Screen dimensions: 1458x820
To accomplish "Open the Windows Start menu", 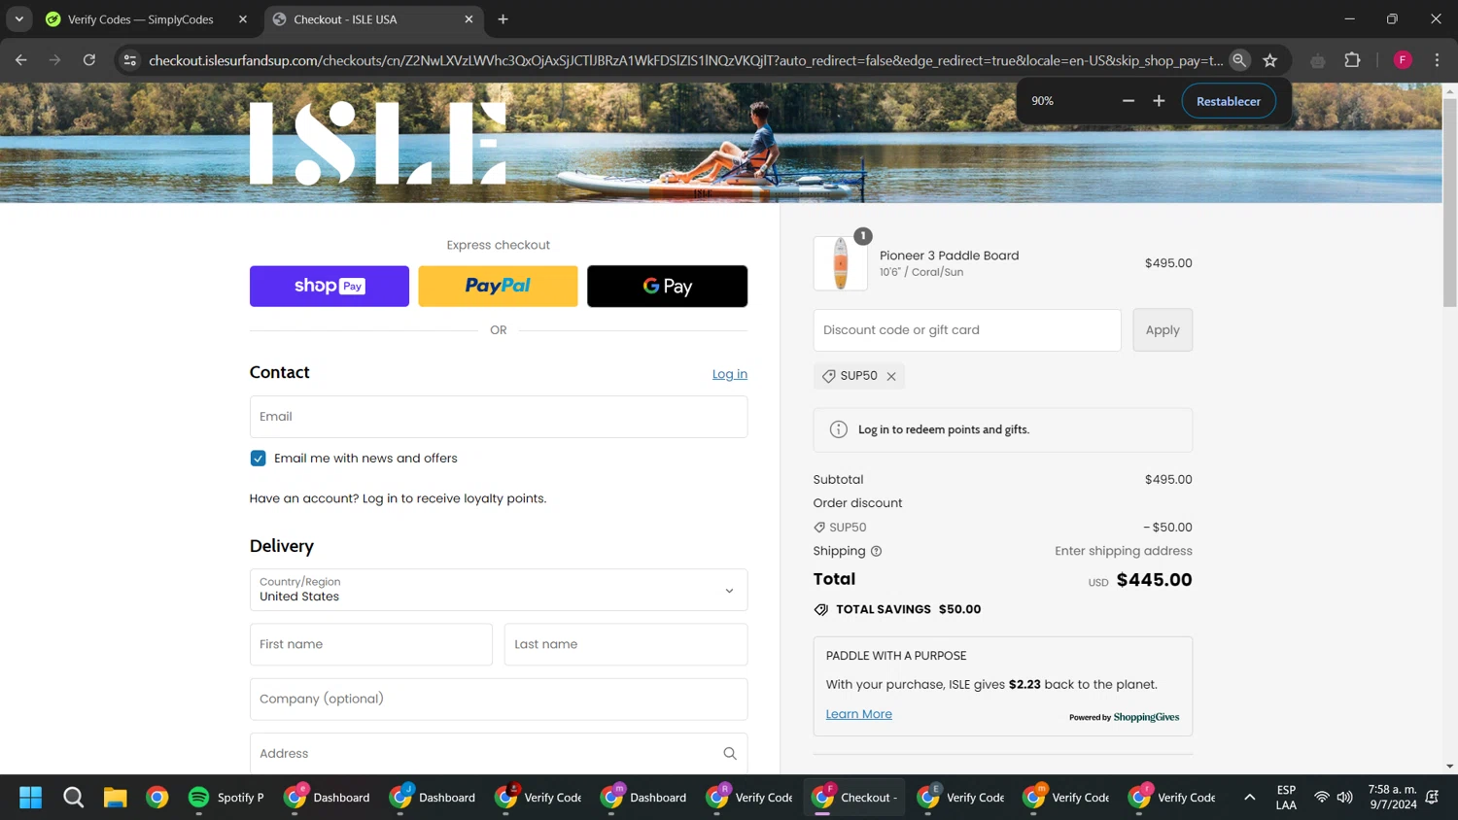I will [x=30, y=798].
